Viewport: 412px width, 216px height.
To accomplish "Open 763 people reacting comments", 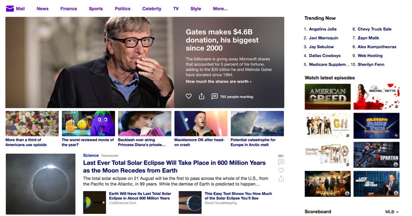I will (236, 96).
